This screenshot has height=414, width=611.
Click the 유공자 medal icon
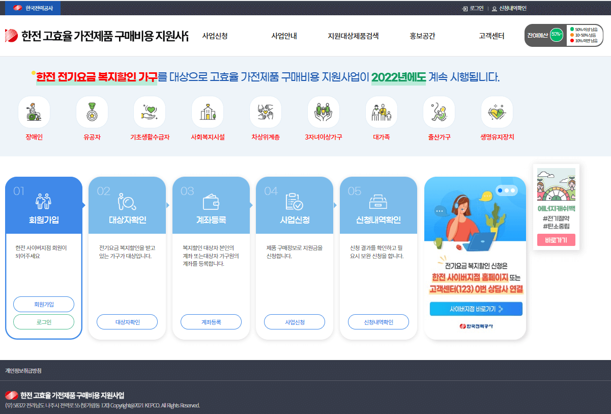click(92, 112)
